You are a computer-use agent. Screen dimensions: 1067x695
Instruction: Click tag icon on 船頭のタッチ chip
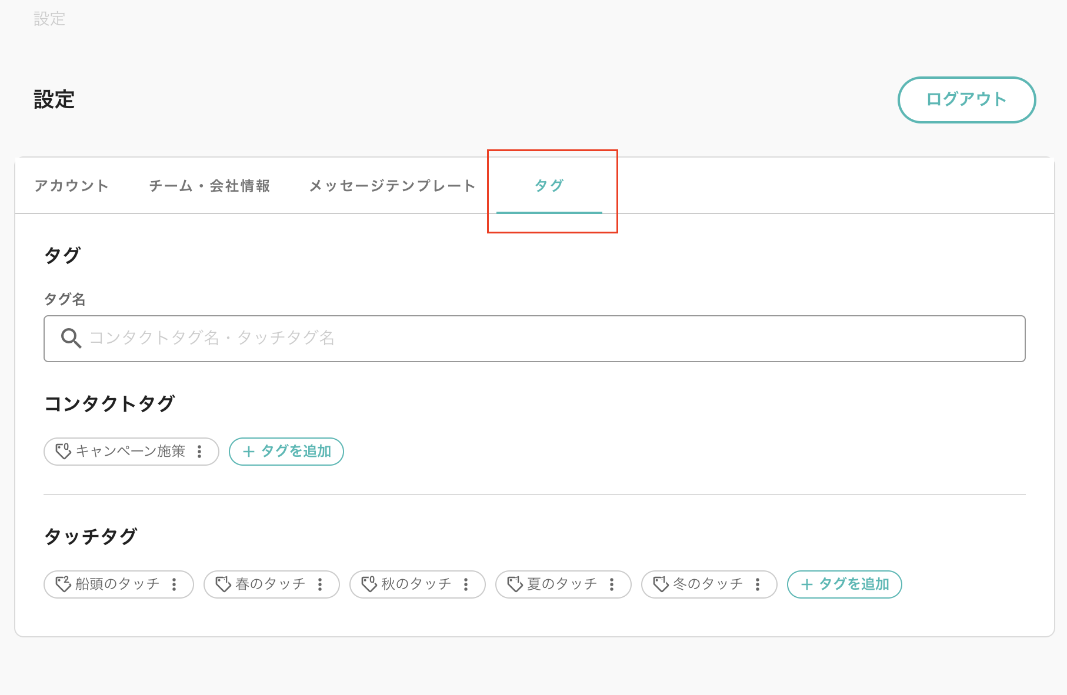pyautogui.click(x=63, y=584)
